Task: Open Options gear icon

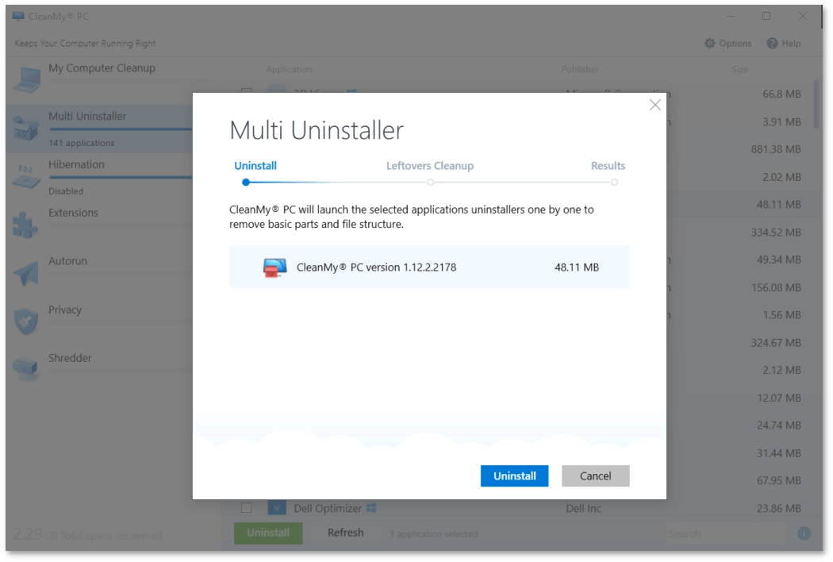Action: (710, 43)
